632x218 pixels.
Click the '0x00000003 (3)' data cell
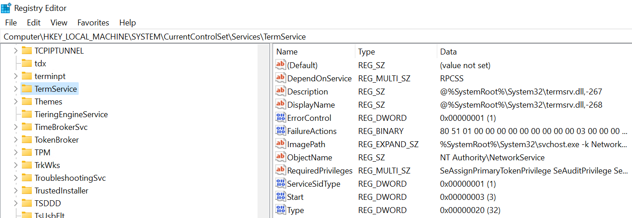tap(468, 197)
